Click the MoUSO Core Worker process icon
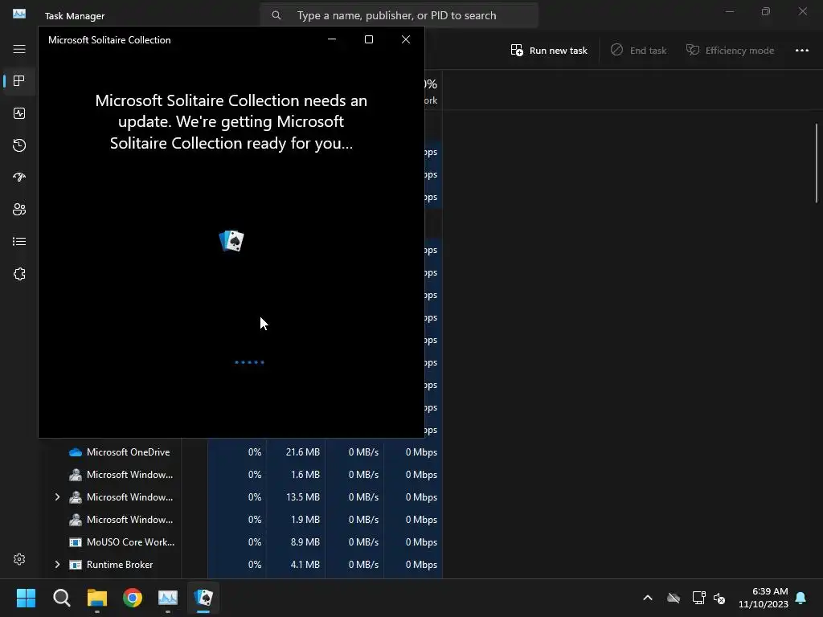 coord(76,542)
